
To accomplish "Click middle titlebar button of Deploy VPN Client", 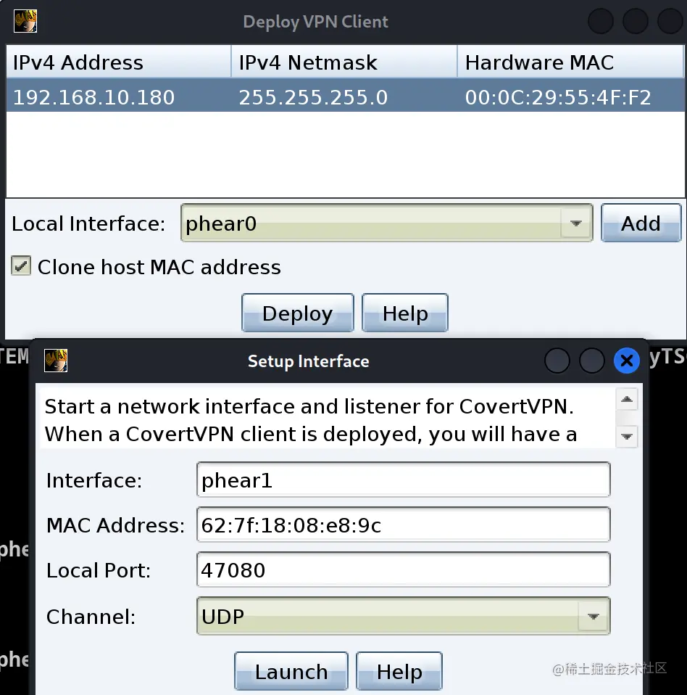I will click(636, 21).
